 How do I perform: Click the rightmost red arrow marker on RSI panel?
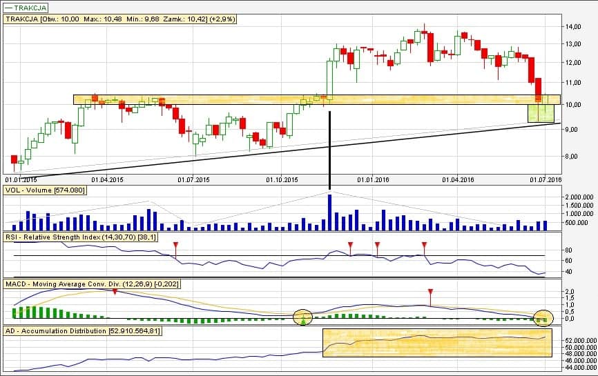pos(424,246)
